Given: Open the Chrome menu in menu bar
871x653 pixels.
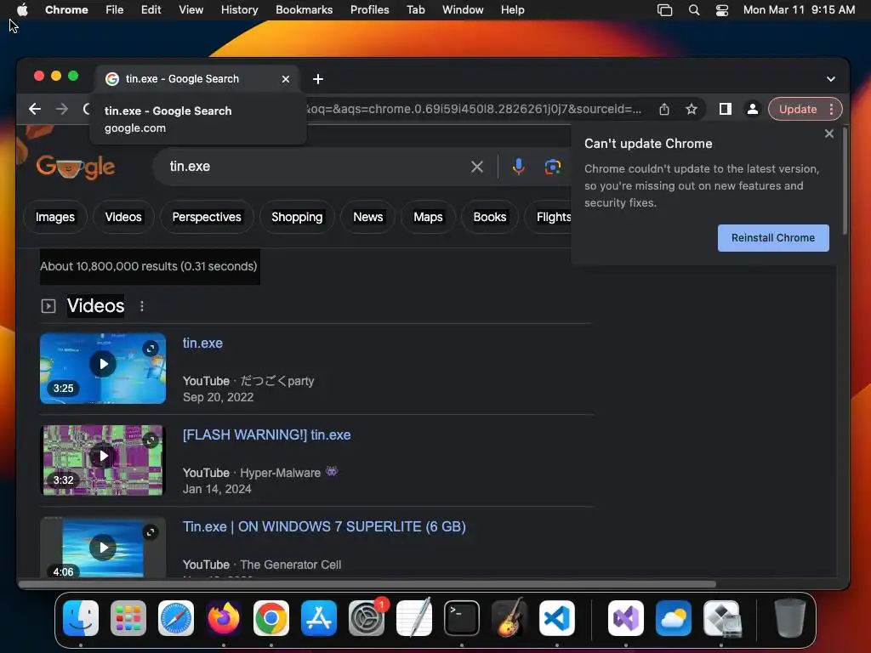Looking at the screenshot, I should [66, 10].
